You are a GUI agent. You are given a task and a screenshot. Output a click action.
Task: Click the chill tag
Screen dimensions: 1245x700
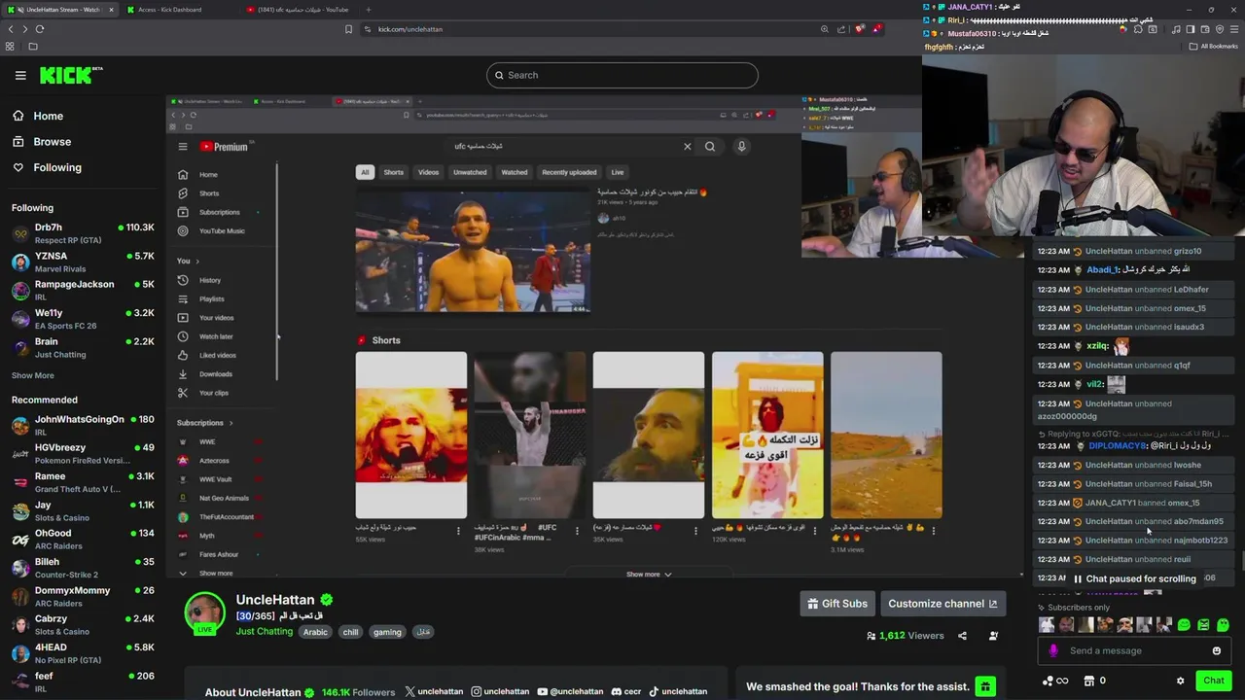[350, 632]
